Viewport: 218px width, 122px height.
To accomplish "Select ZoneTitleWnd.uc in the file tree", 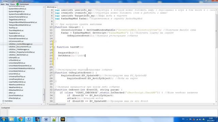I will [x=16, y=96].
